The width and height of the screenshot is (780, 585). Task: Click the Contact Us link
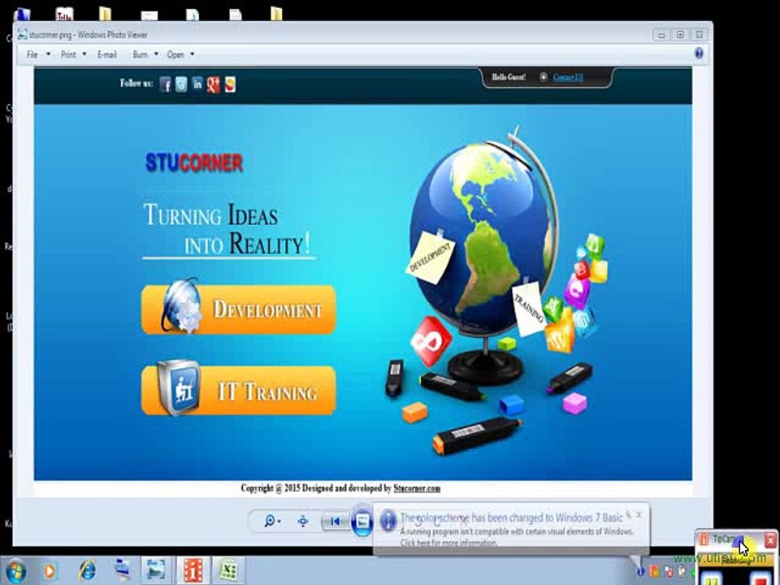tap(568, 77)
